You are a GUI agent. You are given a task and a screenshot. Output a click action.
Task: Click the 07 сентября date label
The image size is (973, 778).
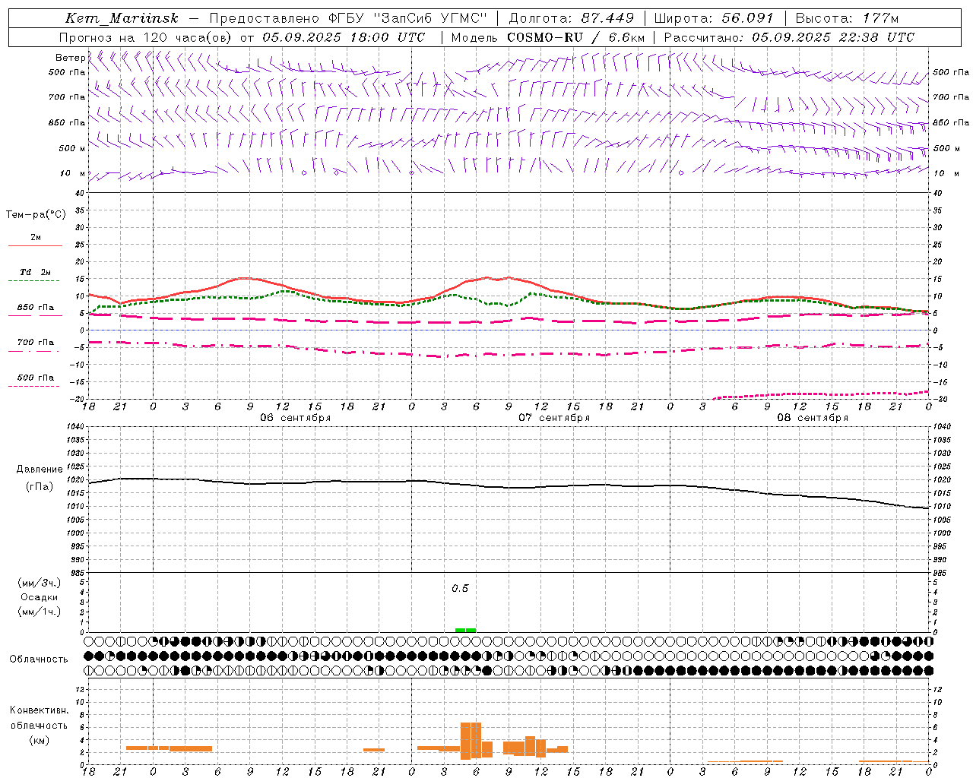tap(554, 418)
